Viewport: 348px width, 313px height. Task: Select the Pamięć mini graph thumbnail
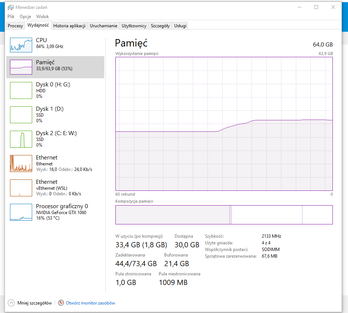click(x=21, y=67)
